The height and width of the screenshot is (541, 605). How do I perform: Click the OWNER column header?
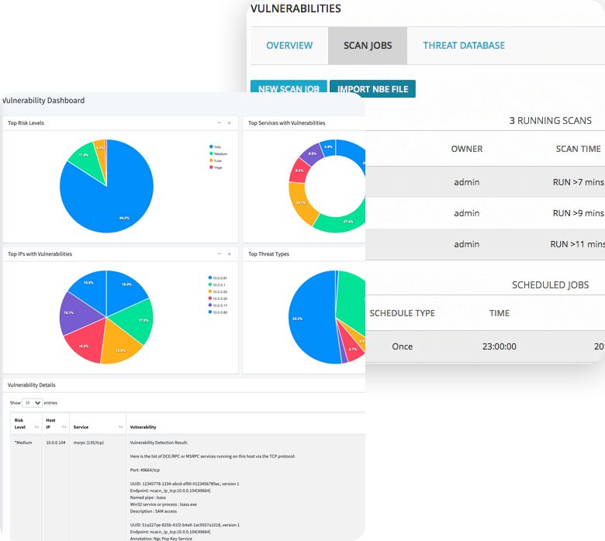coord(466,149)
